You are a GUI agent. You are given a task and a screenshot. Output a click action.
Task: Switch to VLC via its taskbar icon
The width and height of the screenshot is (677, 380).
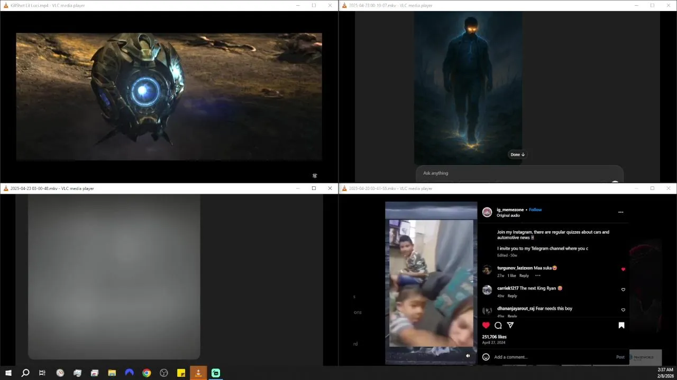pos(198,373)
